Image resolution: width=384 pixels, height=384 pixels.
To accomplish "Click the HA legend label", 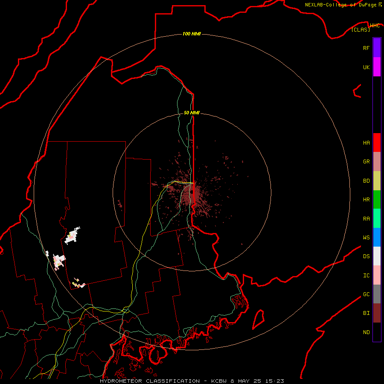I will [366, 143].
